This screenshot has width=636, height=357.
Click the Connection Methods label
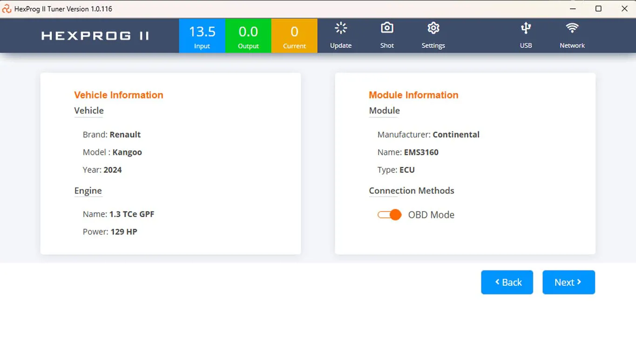(x=412, y=191)
